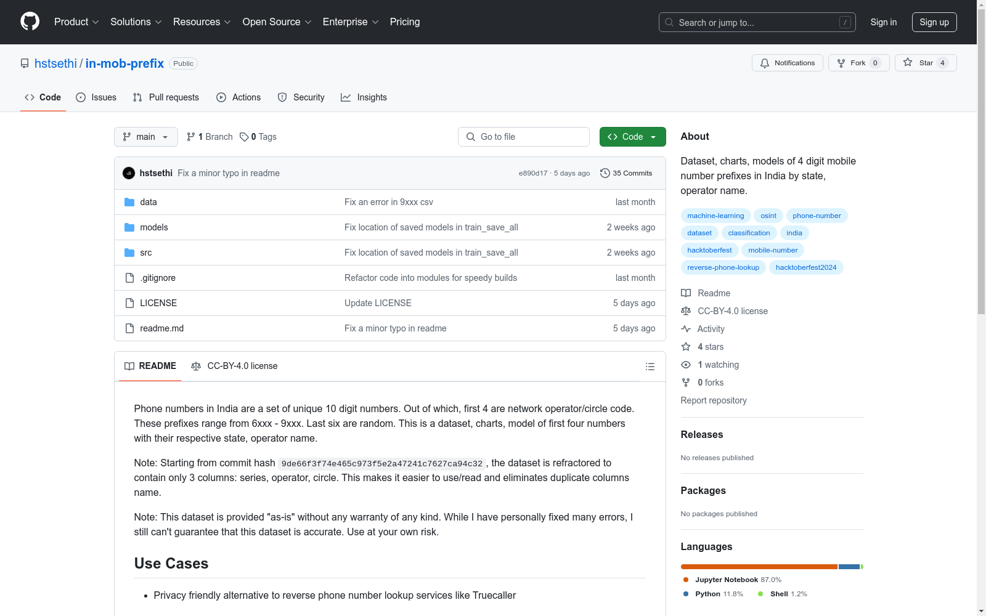Click the GitHub logo icon
Image resolution: width=986 pixels, height=616 pixels.
coord(30,22)
